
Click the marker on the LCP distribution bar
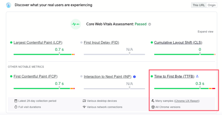(x=59, y=53)
